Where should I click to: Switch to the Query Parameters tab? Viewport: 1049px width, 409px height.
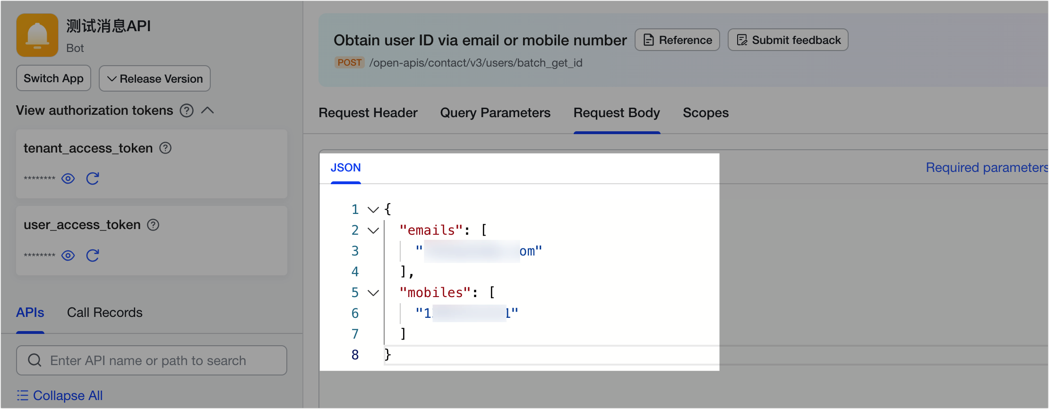tap(495, 113)
